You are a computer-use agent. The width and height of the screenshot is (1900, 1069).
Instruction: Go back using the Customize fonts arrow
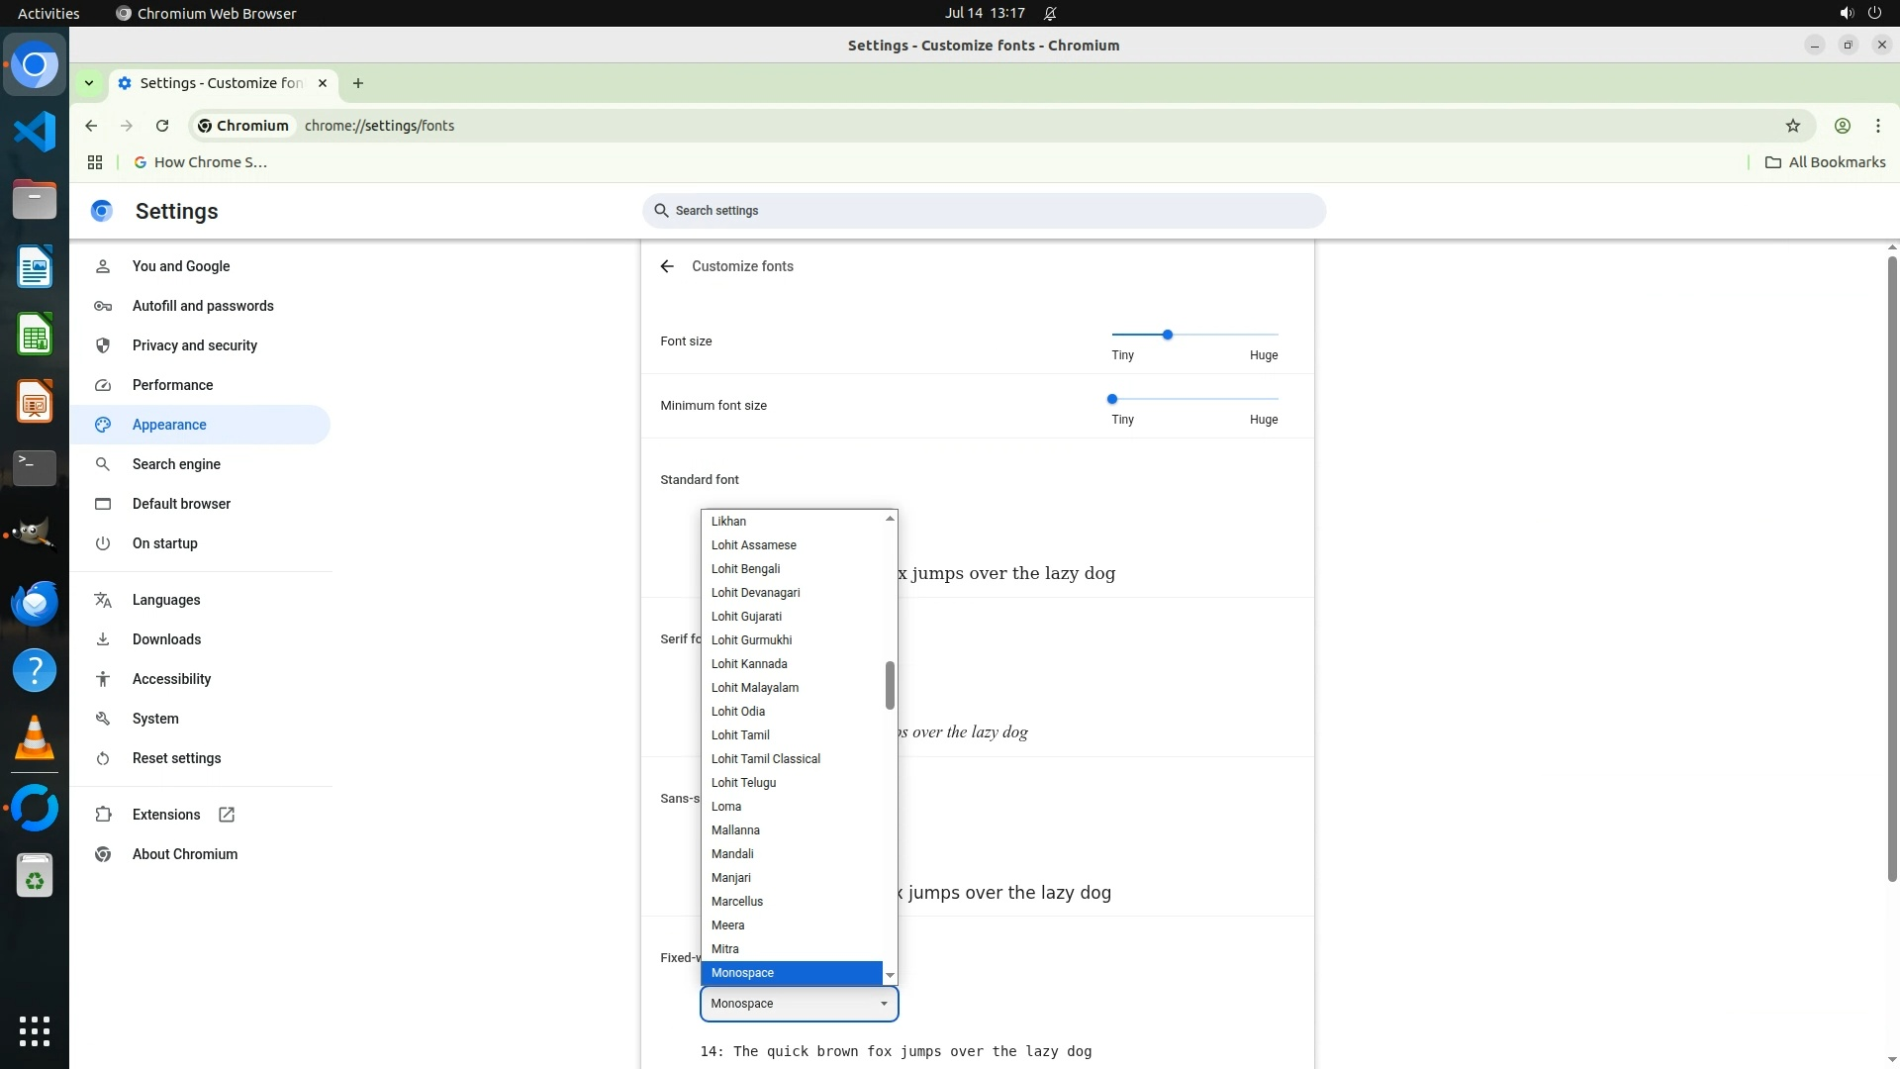tap(667, 266)
